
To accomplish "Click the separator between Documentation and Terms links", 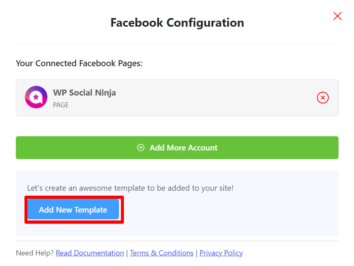I will 127,253.
